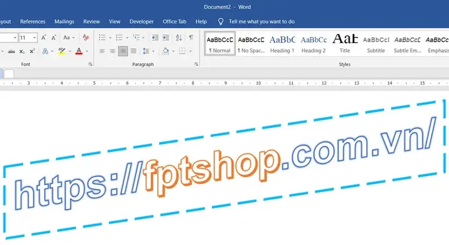Toggle Align Left paragraph alignment

[x=102, y=51]
